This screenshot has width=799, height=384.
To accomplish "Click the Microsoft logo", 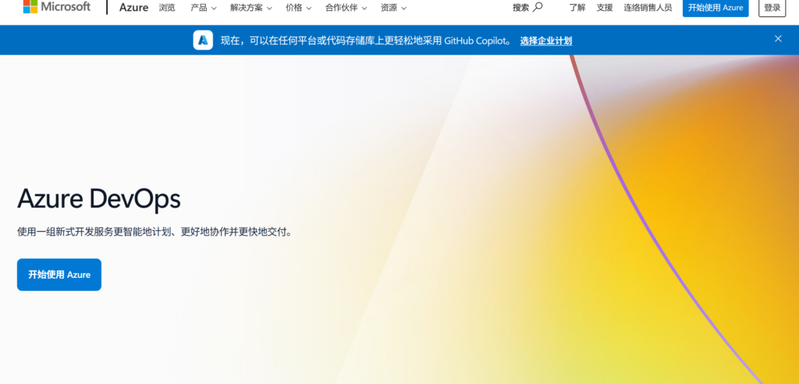I will click(56, 6).
